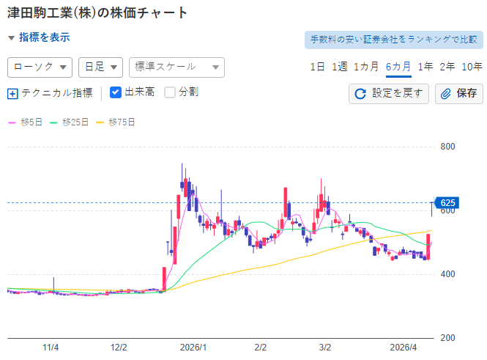Open the ローソク chart type dropdown

pos(40,67)
